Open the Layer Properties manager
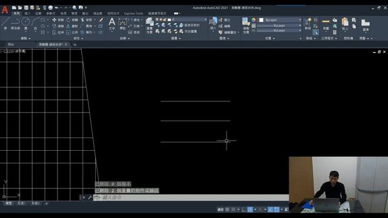The width and height of the screenshot is (388, 218). (x=150, y=25)
